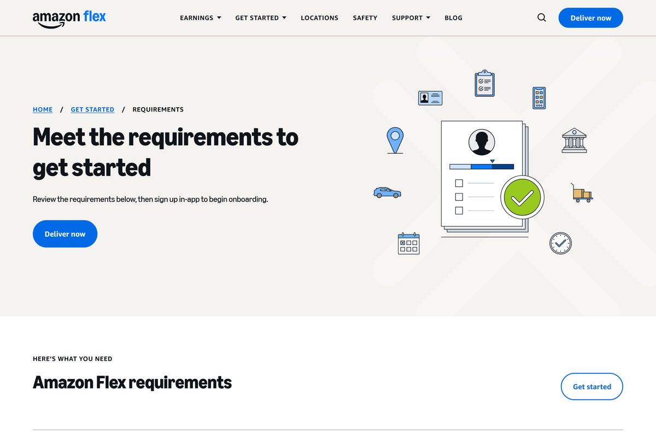This screenshot has height=433, width=656.
Task: Click the clipboard checklist icon
Action: [484, 84]
